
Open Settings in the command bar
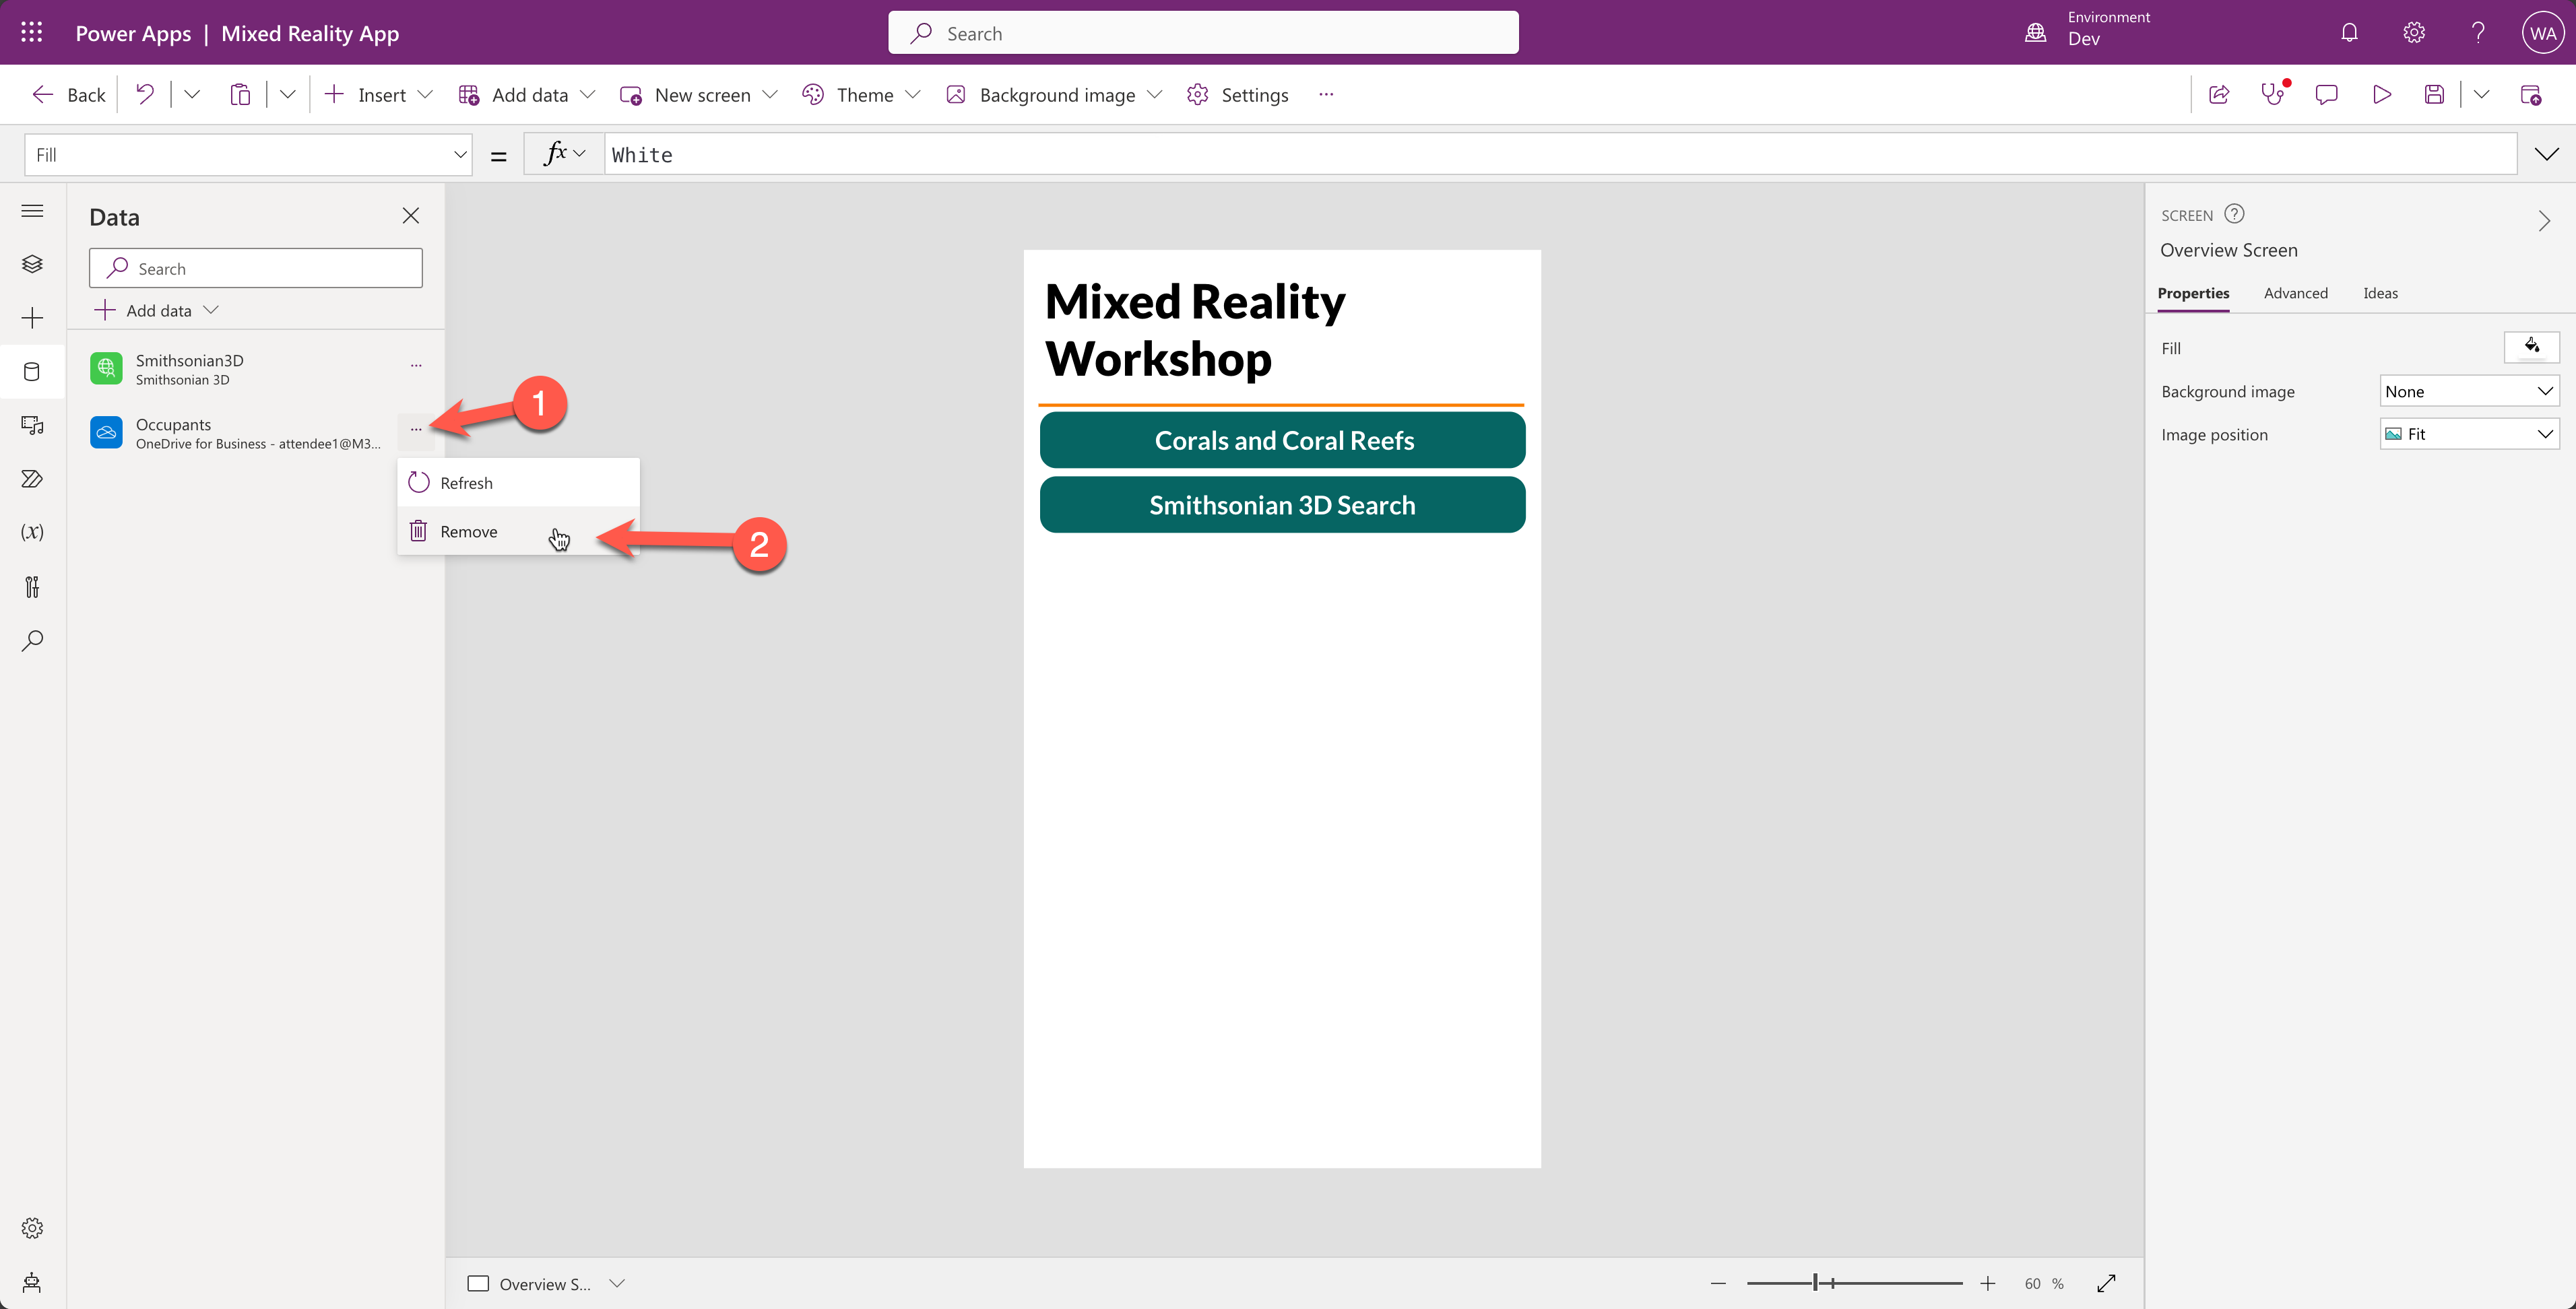click(x=1237, y=95)
